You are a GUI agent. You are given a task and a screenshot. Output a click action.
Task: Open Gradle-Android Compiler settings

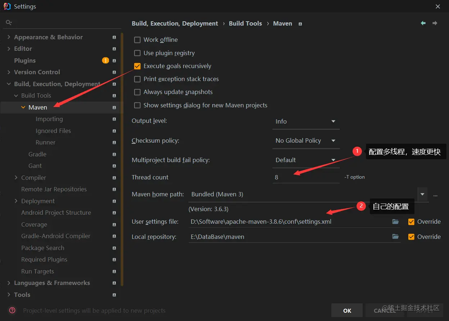tap(56, 236)
